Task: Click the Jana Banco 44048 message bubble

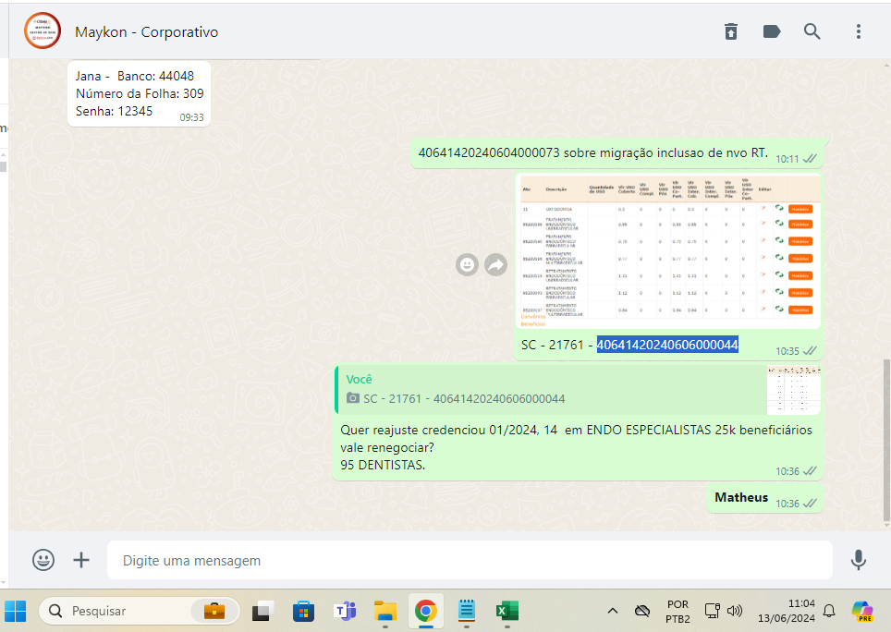Action: point(140,93)
